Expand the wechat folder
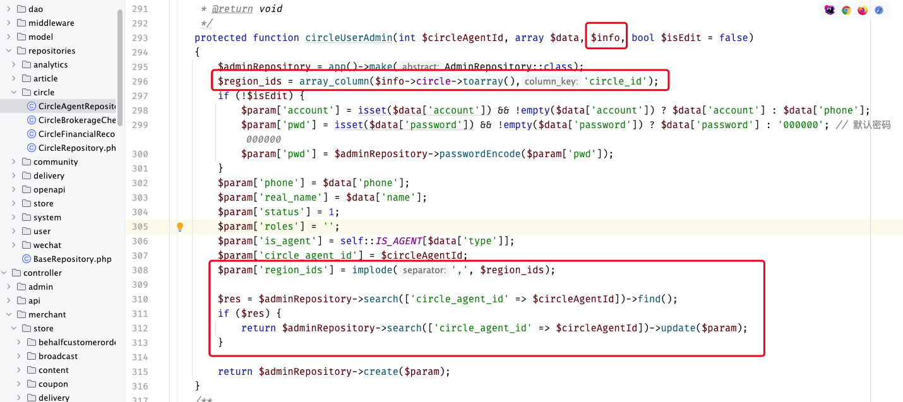903x402 pixels. [x=14, y=245]
